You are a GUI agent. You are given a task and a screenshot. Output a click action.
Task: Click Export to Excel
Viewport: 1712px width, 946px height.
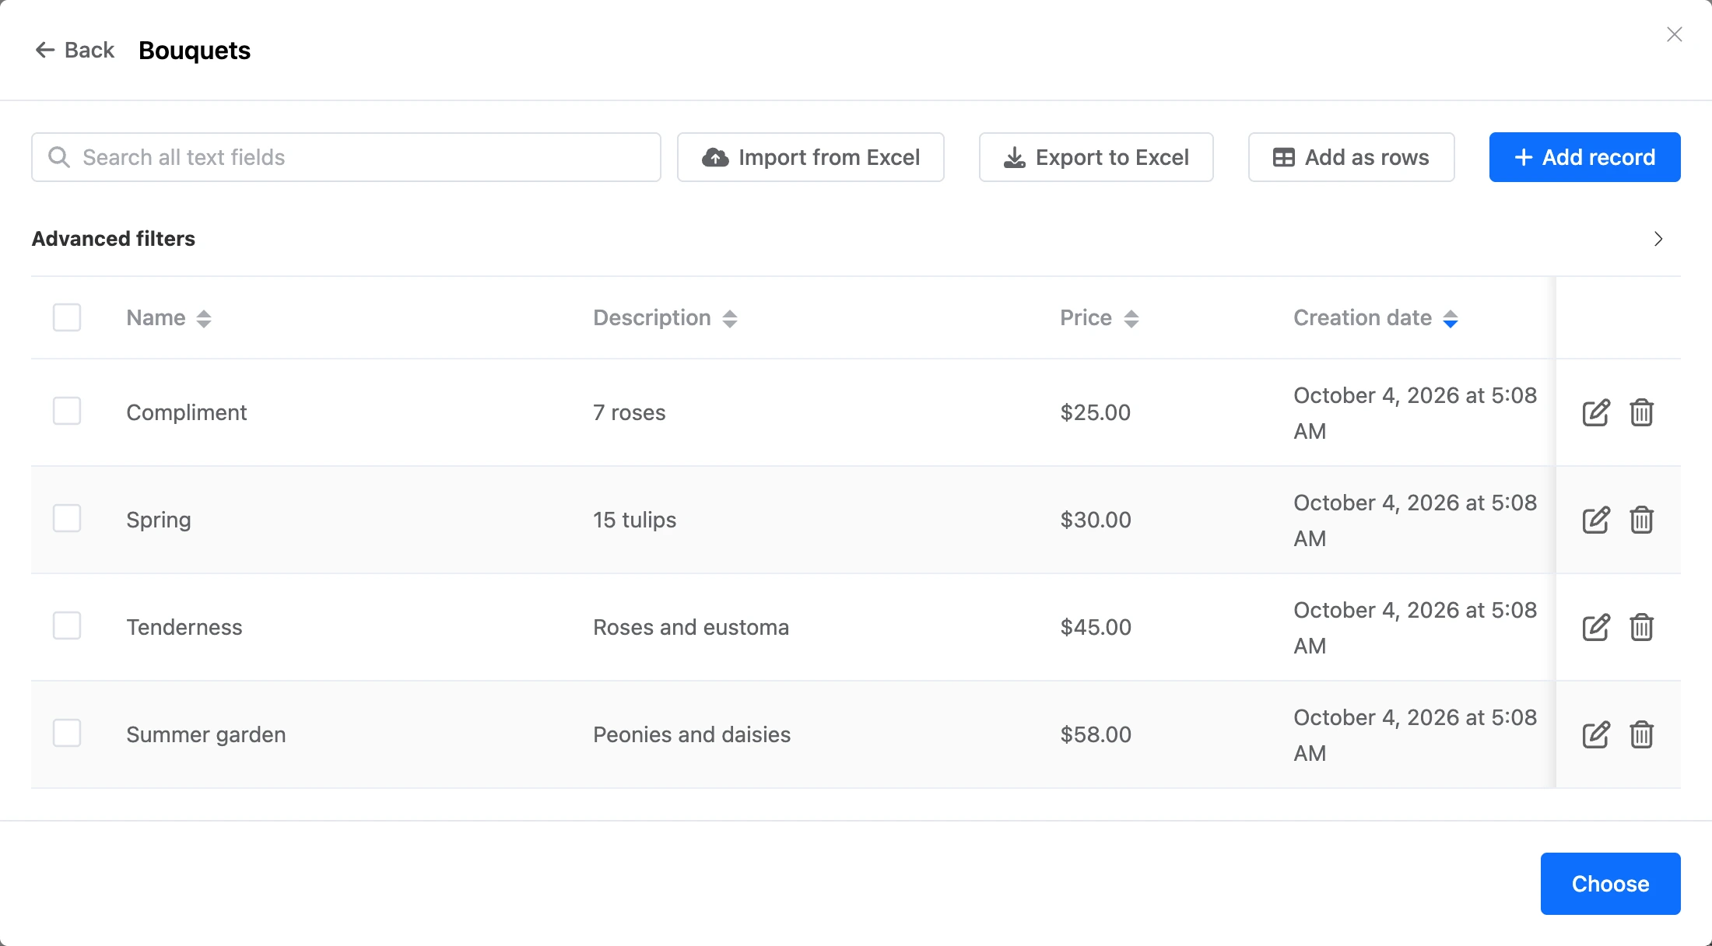[x=1096, y=157]
